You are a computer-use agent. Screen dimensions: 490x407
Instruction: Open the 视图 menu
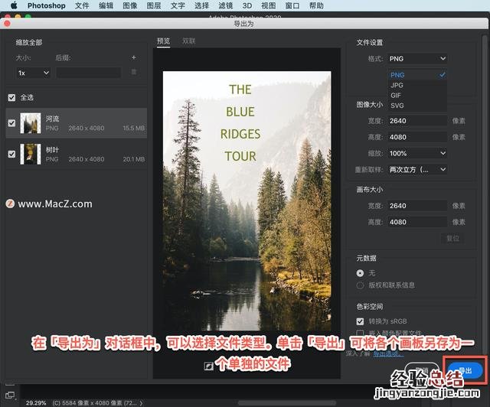pos(269,5)
